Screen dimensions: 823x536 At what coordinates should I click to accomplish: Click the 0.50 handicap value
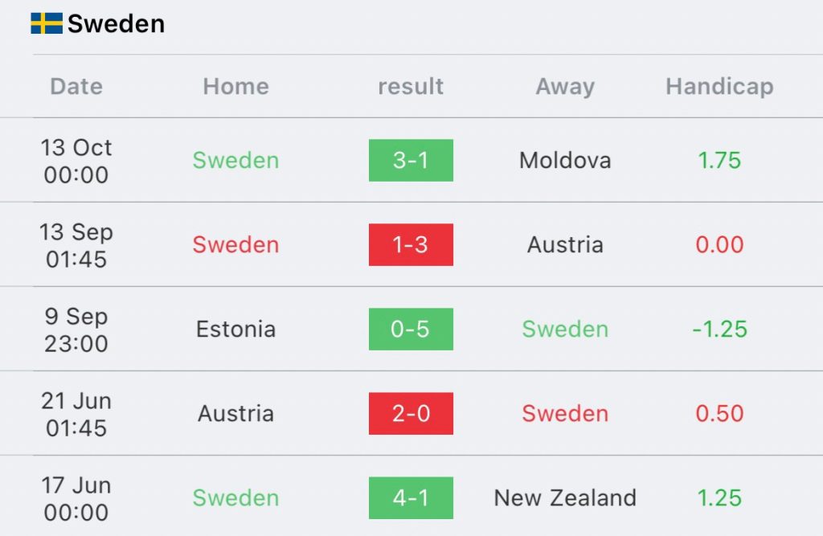(719, 414)
